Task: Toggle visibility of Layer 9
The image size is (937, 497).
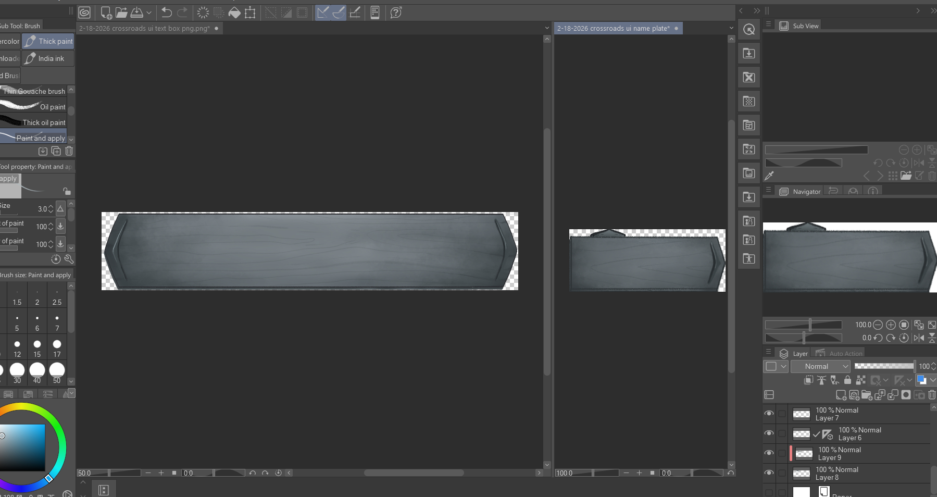Action: [x=769, y=453]
